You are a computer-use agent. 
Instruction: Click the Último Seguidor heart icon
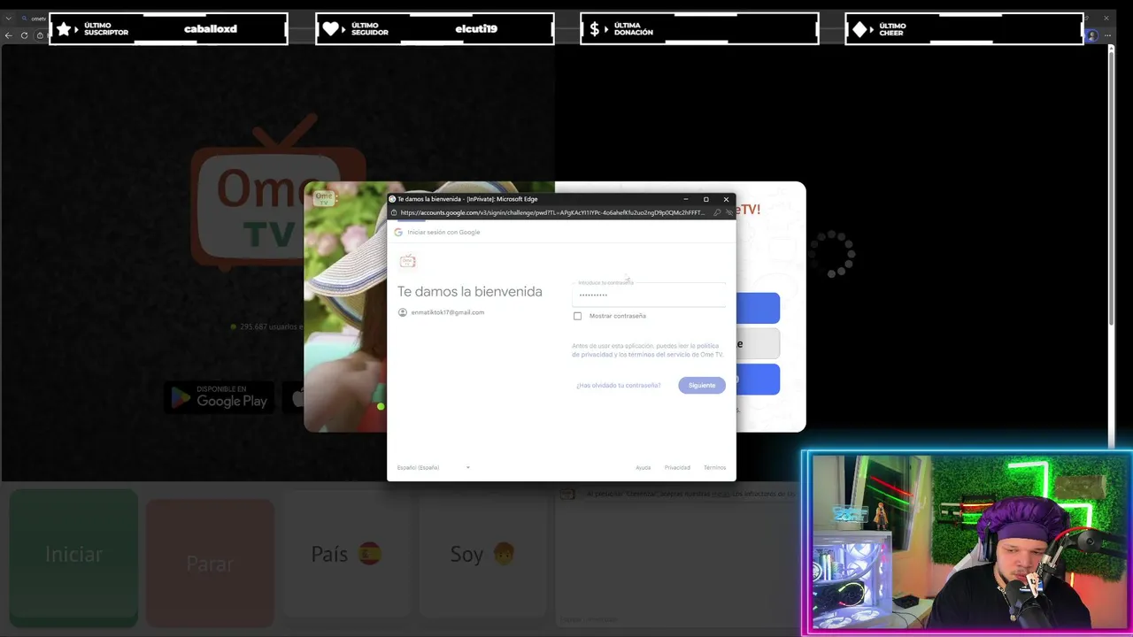pyautogui.click(x=330, y=29)
